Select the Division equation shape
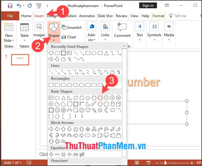The width and height of the screenshot is (202, 166). tap(70, 154)
